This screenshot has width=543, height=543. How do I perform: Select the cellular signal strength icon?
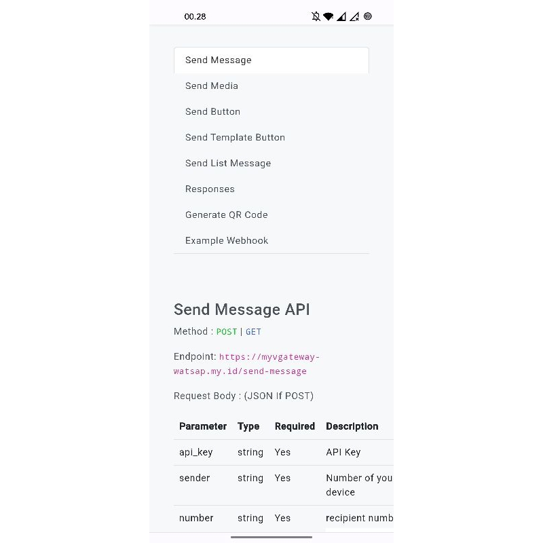[x=343, y=16]
